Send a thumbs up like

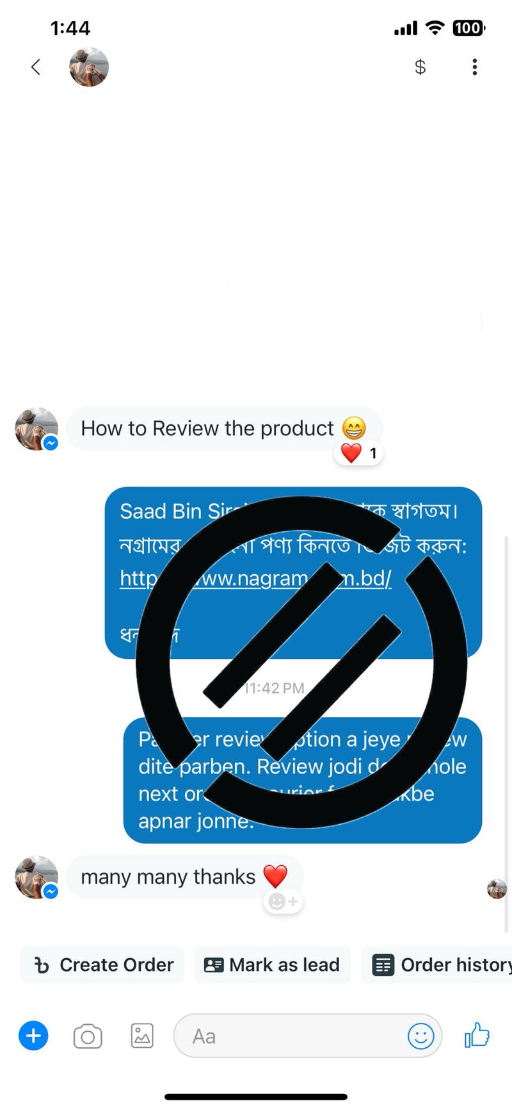(x=477, y=1034)
